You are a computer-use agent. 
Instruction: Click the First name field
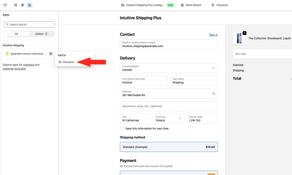(143, 81)
